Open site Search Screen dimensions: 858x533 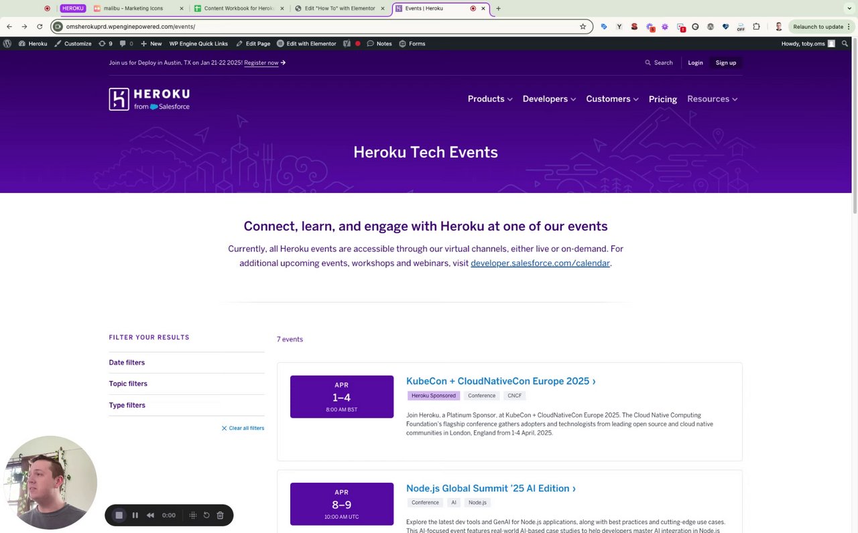coord(659,63)
